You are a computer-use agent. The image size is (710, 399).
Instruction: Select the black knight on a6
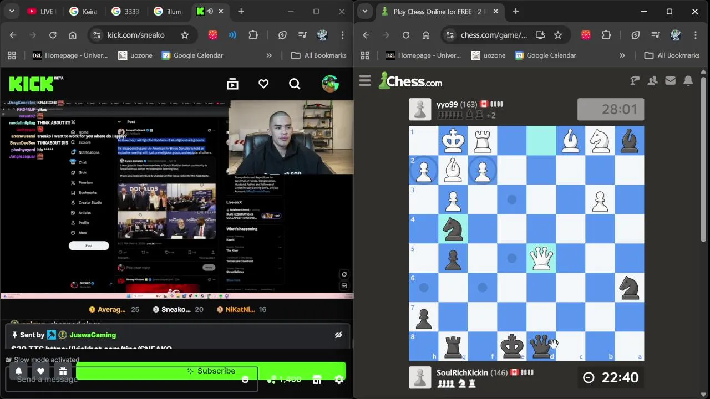coord(629,288)
